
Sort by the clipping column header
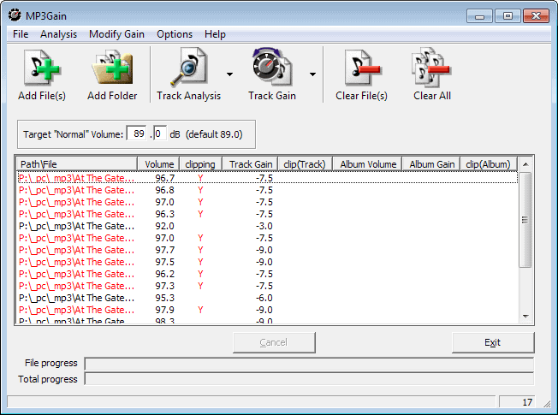point(200,164)
